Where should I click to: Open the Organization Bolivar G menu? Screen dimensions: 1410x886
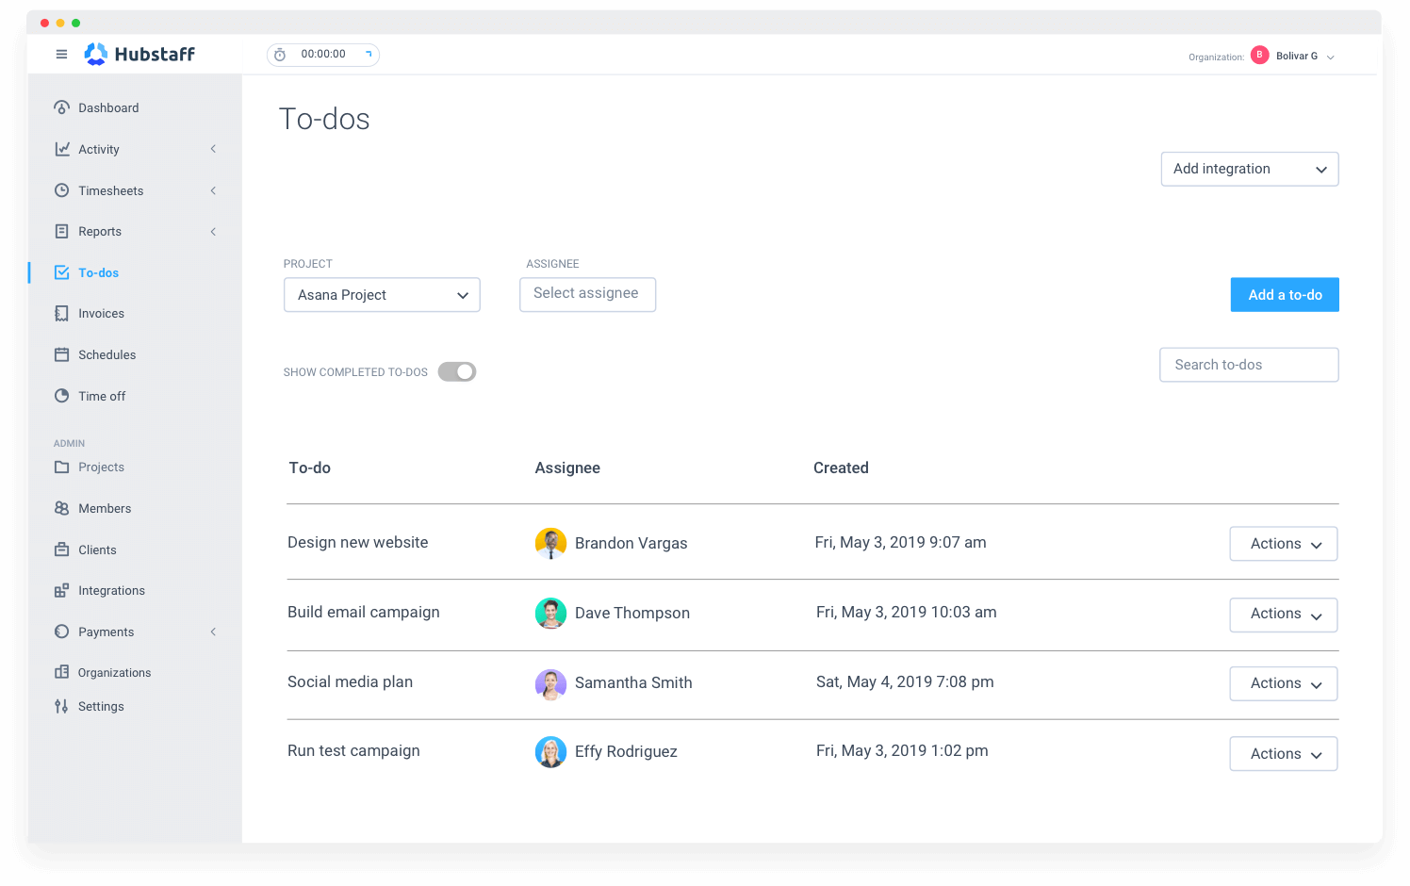(1297, 56)
